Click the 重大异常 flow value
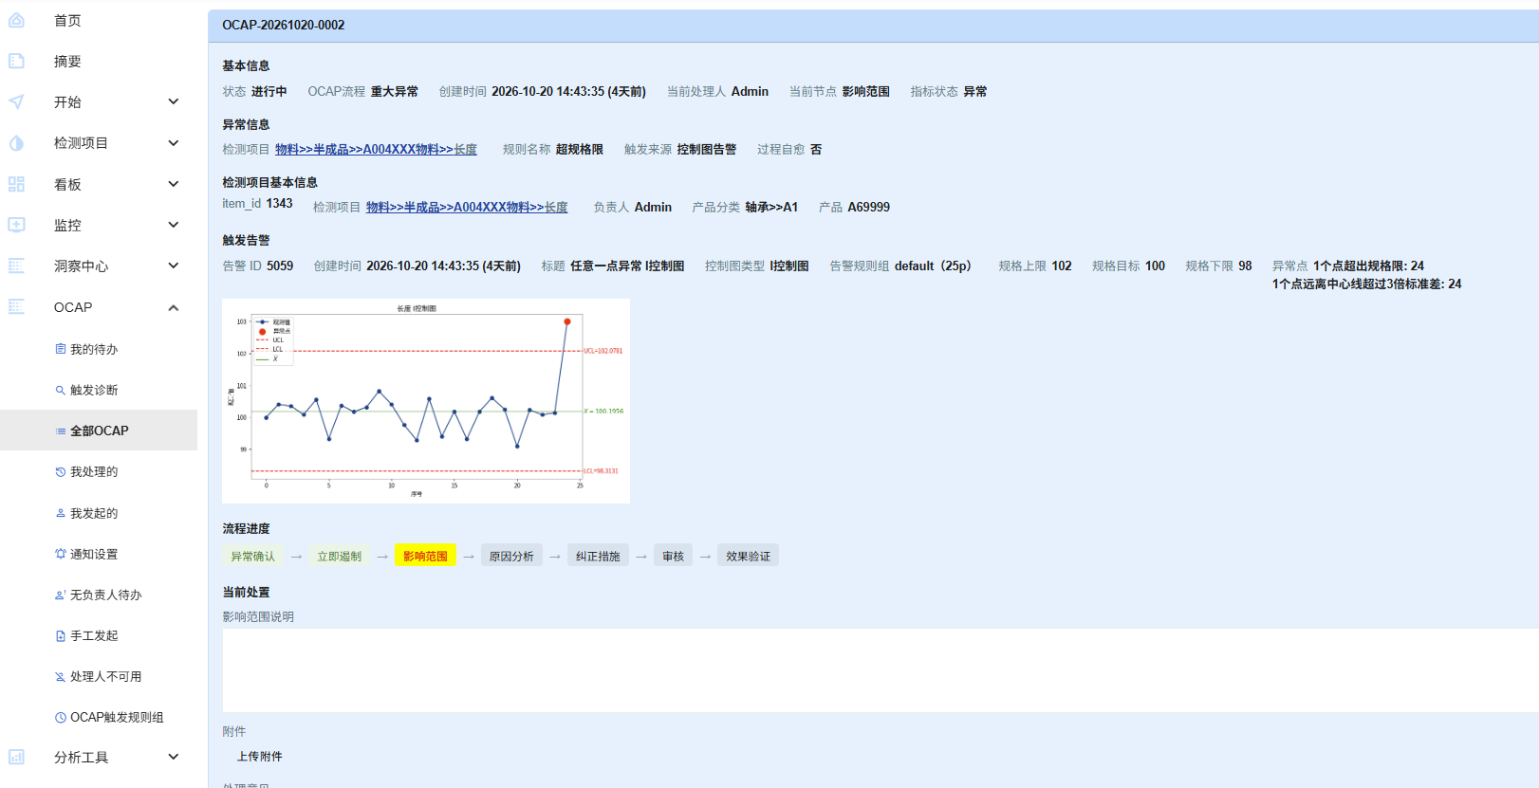This screenshot has height=788, width=1539. click(x=394, y=92)
